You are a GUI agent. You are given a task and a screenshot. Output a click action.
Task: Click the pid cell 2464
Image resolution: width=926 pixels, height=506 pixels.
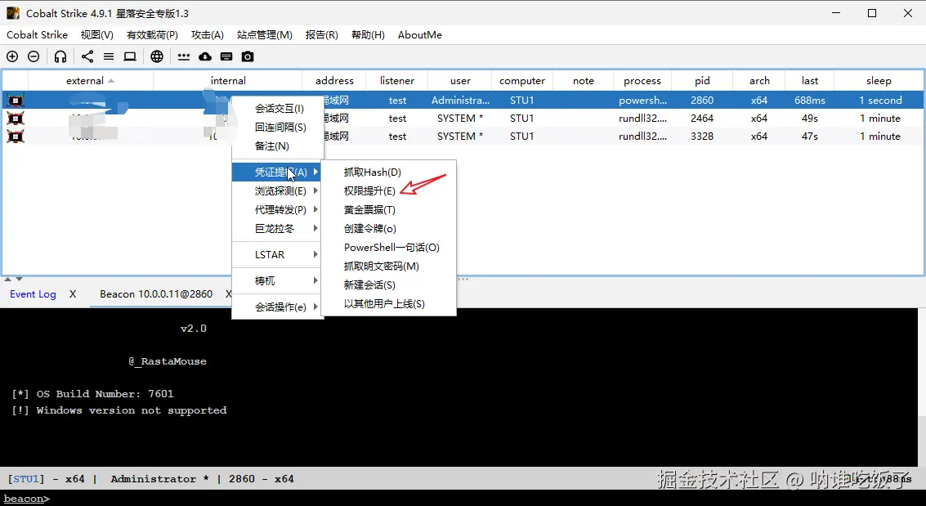(702, 118)
